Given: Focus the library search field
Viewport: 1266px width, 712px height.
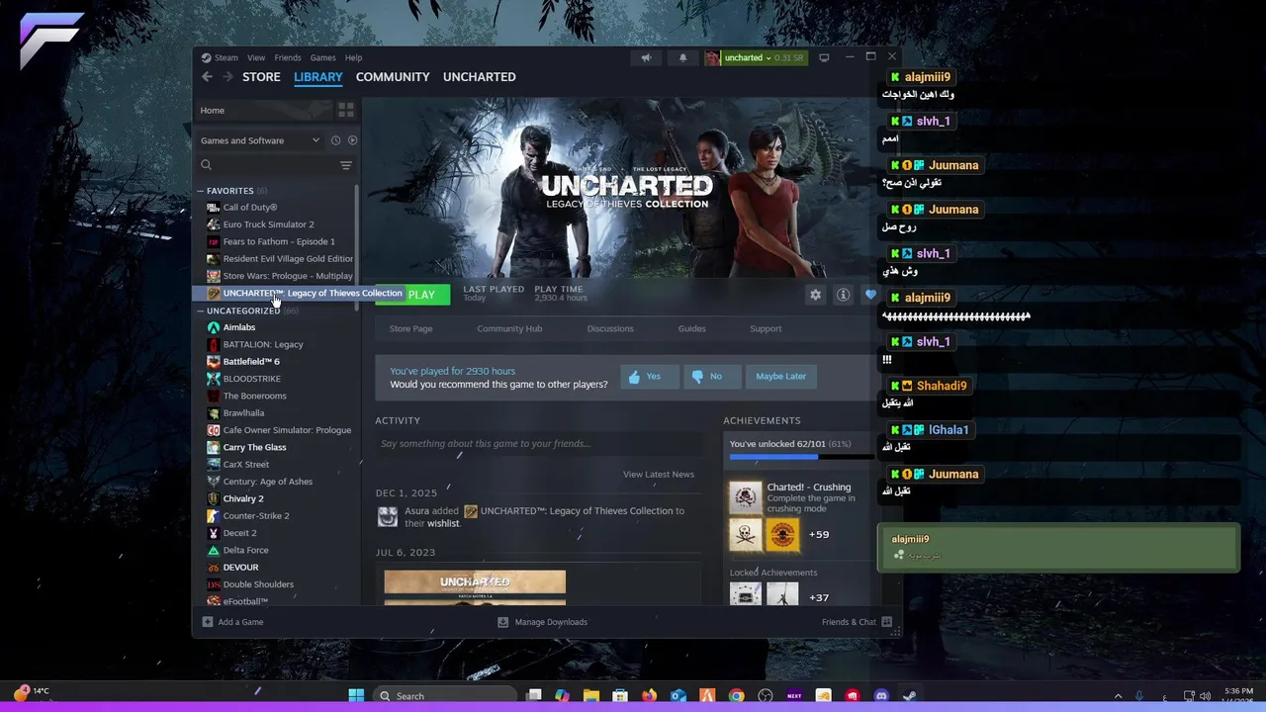Looking at the screenshot, I should (x=267, y=165).
